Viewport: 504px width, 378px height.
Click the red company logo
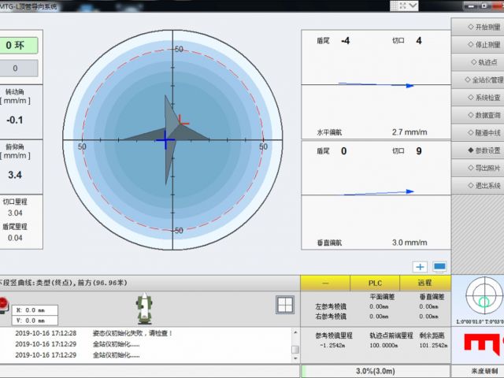pos(484,344)
